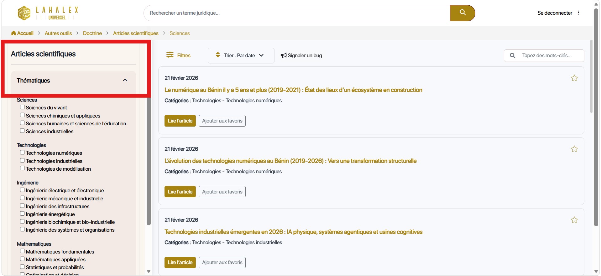
Task: Click the page scrollbar down arrow
Action: click(596, 271)
